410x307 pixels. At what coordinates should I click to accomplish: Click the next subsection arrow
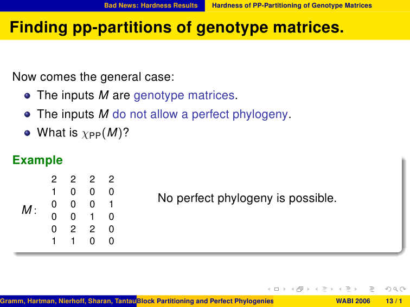[332, 289]
